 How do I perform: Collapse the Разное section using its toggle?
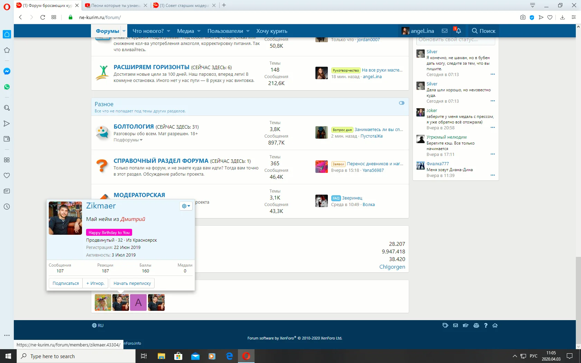tap(401, 103)
